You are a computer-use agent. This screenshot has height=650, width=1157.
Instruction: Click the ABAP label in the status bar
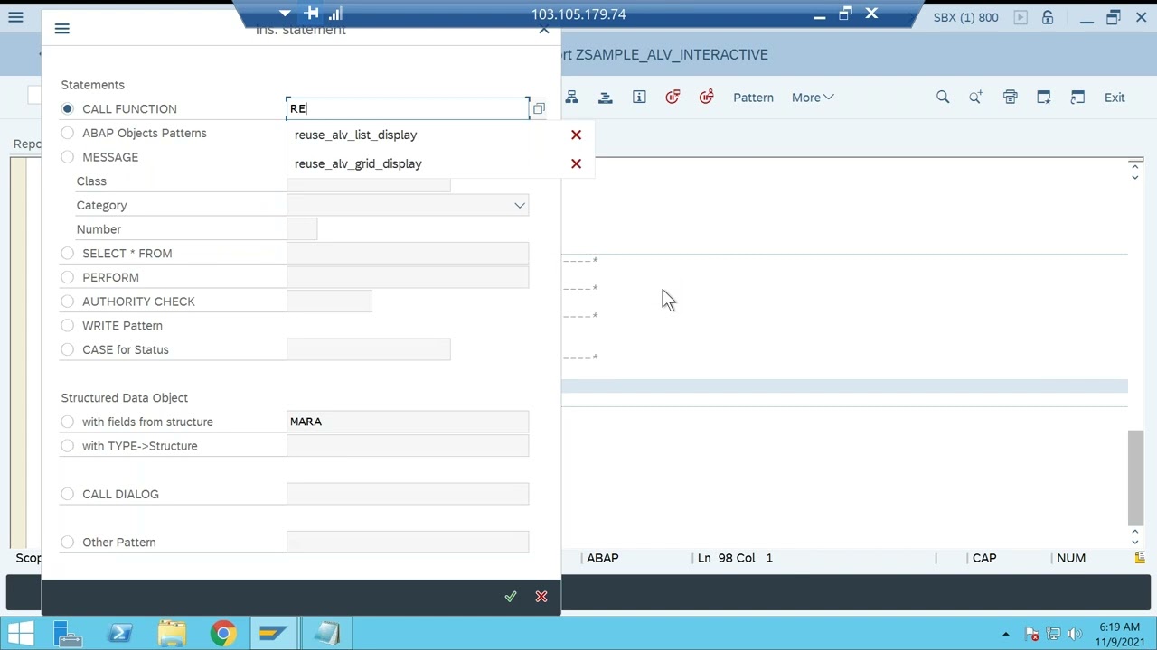[603, 559]
